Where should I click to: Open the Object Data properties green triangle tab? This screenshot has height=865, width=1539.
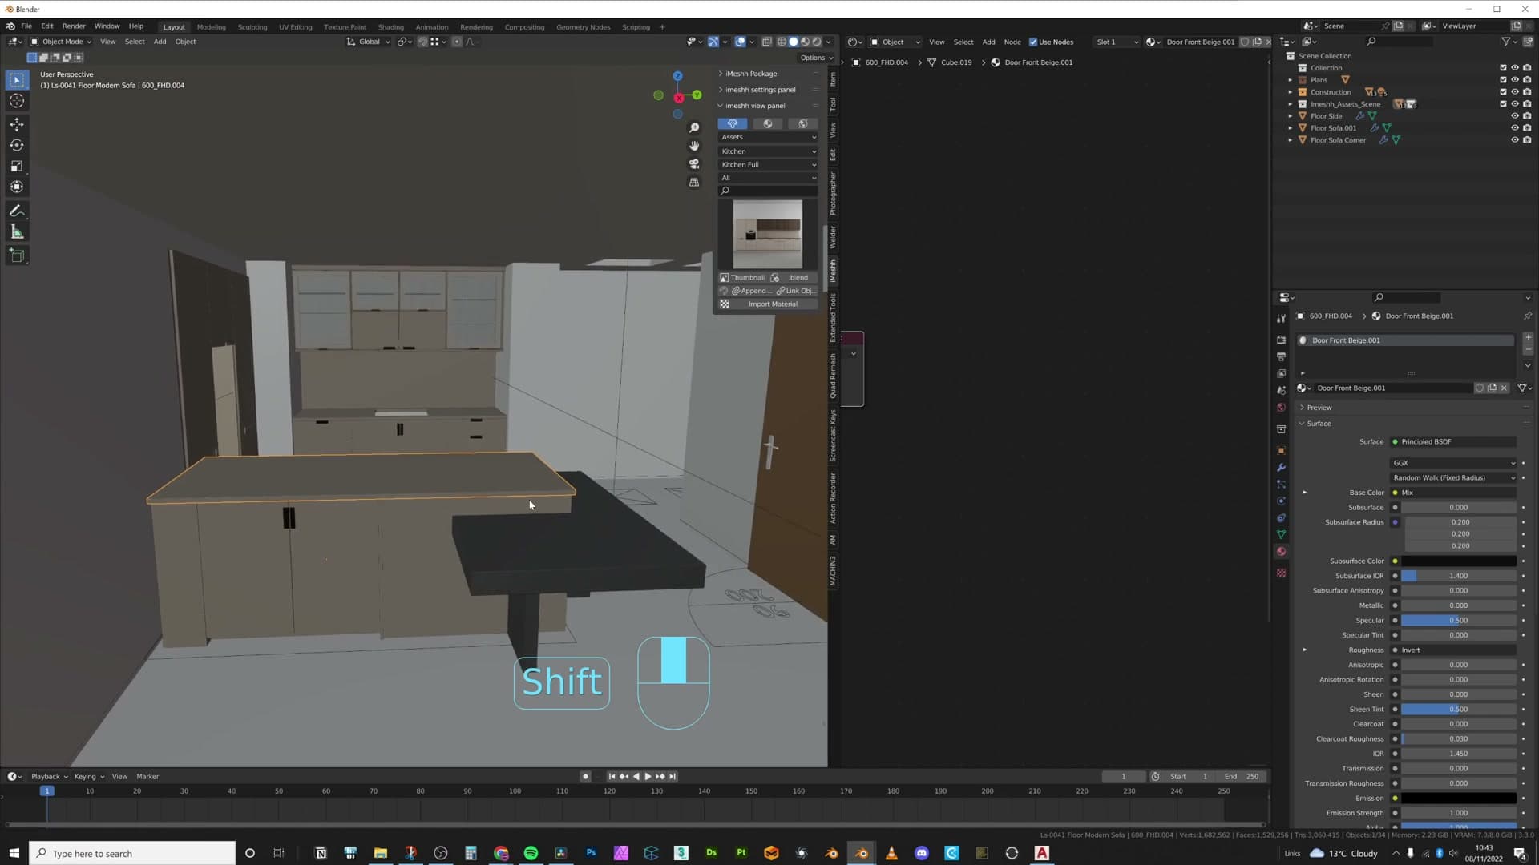tap(1281, 535)
